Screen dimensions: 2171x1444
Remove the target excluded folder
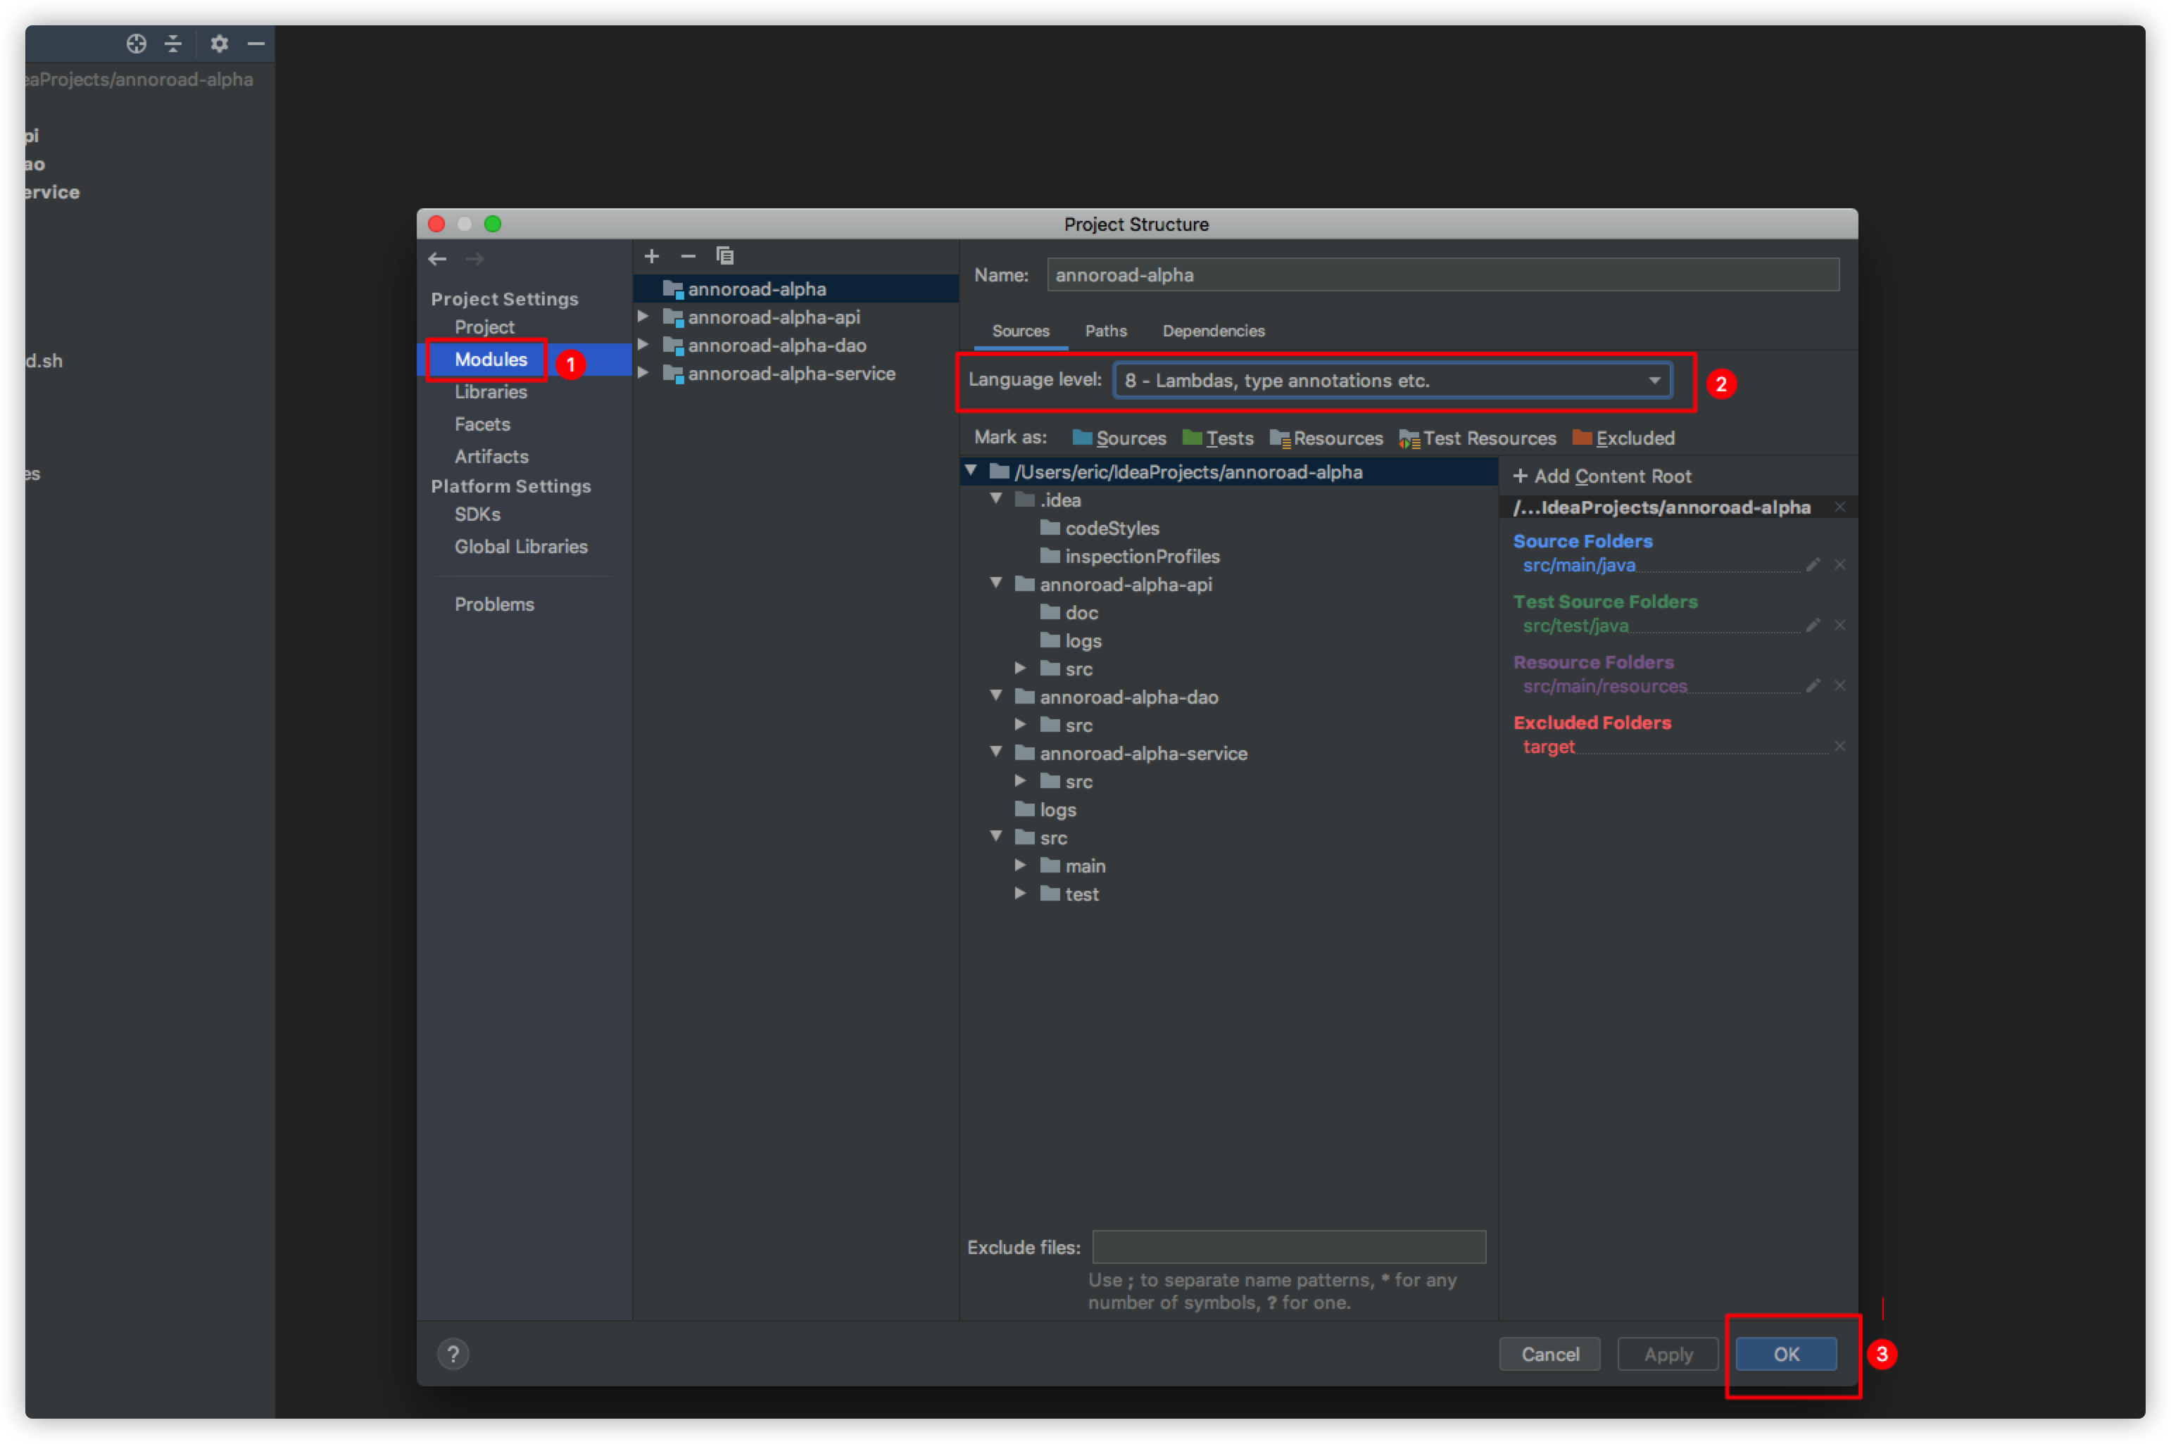click(1839, 746)
